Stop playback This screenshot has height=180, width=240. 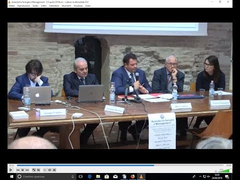click(x=22, y=170)
